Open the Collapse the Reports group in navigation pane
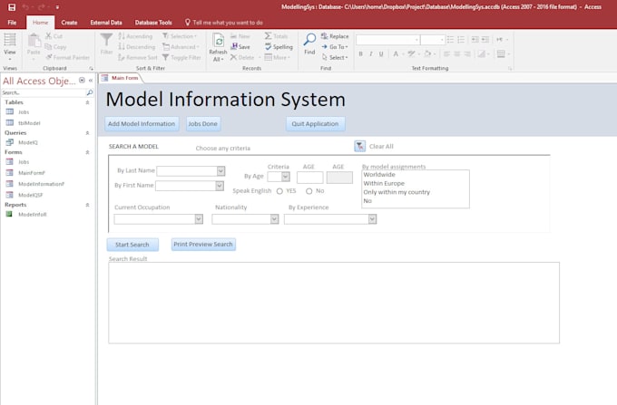The height and width of the screenshot is (405, 617). 87,205
